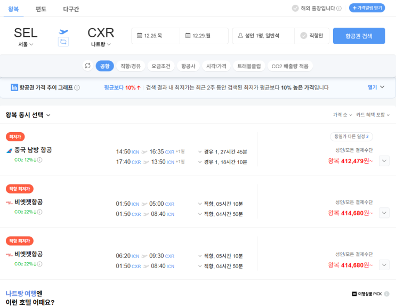The height and width of the screenshot is (307, 396).
Task: Expand fare details for the 06:20 ICN 비엣젯항공 flight
Action: (384, 265)
